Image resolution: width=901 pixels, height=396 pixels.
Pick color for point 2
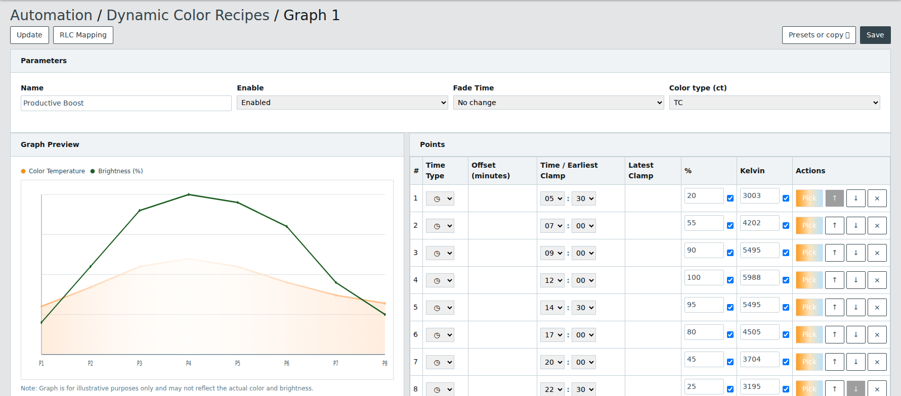pos(809,225)
